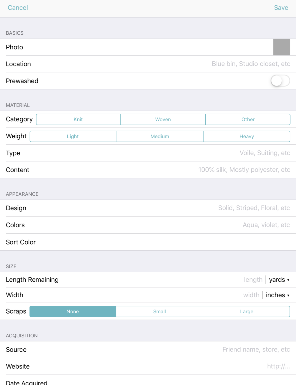Screen dimensions: 296x385
Task: Enter text in the Content field
Action: 244,170
